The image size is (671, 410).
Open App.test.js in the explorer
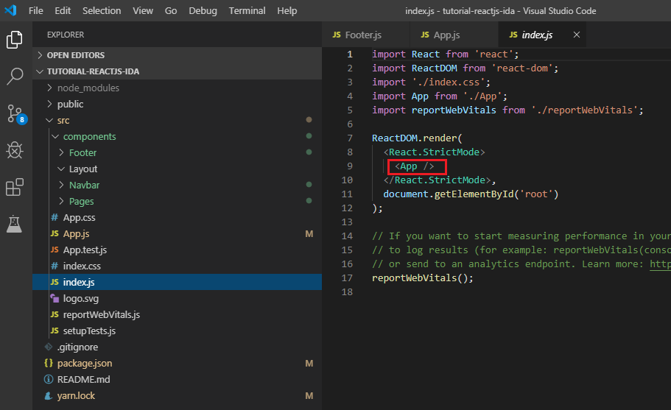pyautogui.click(x=178, y=250)
